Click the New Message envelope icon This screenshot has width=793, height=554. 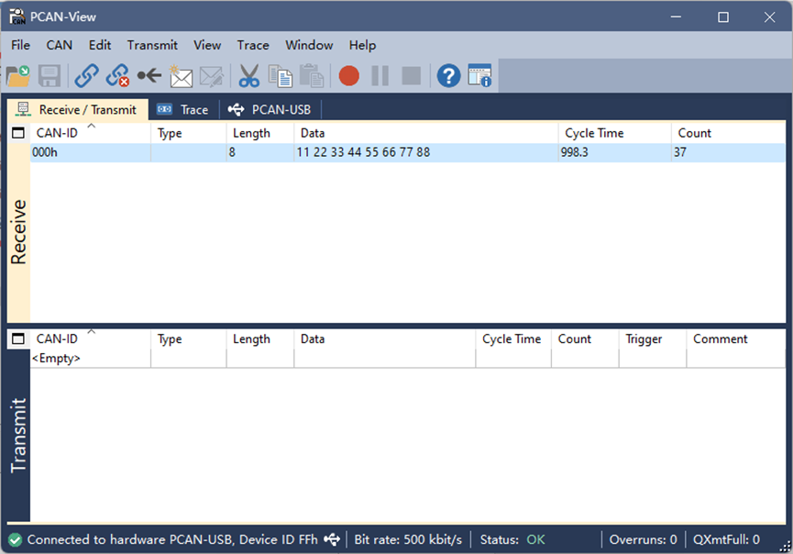[x=181, y=76]
